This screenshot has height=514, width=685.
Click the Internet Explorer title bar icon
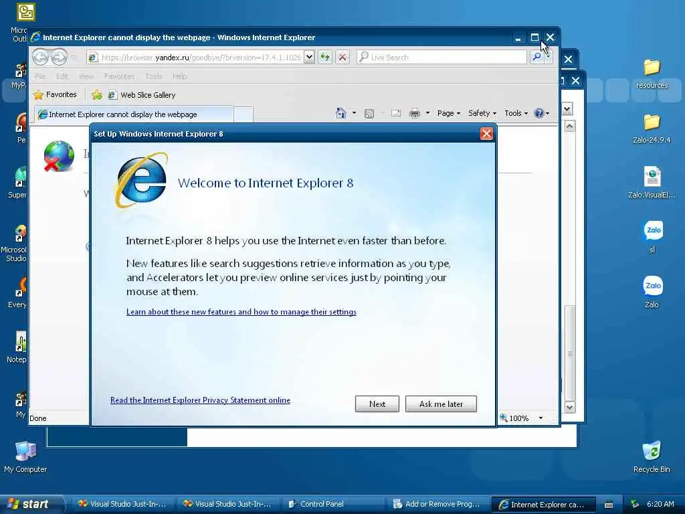pos(35,37)
